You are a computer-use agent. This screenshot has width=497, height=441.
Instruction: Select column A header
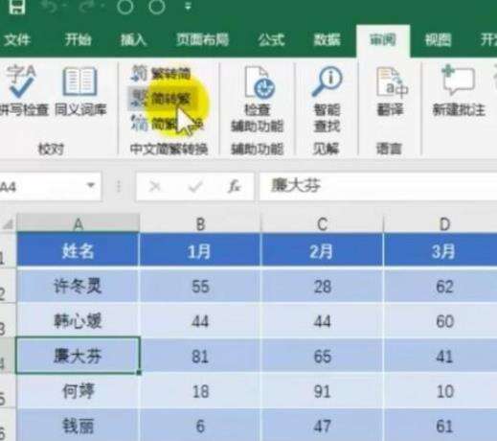(79, 223)
